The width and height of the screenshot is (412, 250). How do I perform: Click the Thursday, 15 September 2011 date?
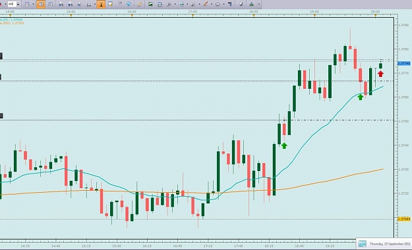390,244
